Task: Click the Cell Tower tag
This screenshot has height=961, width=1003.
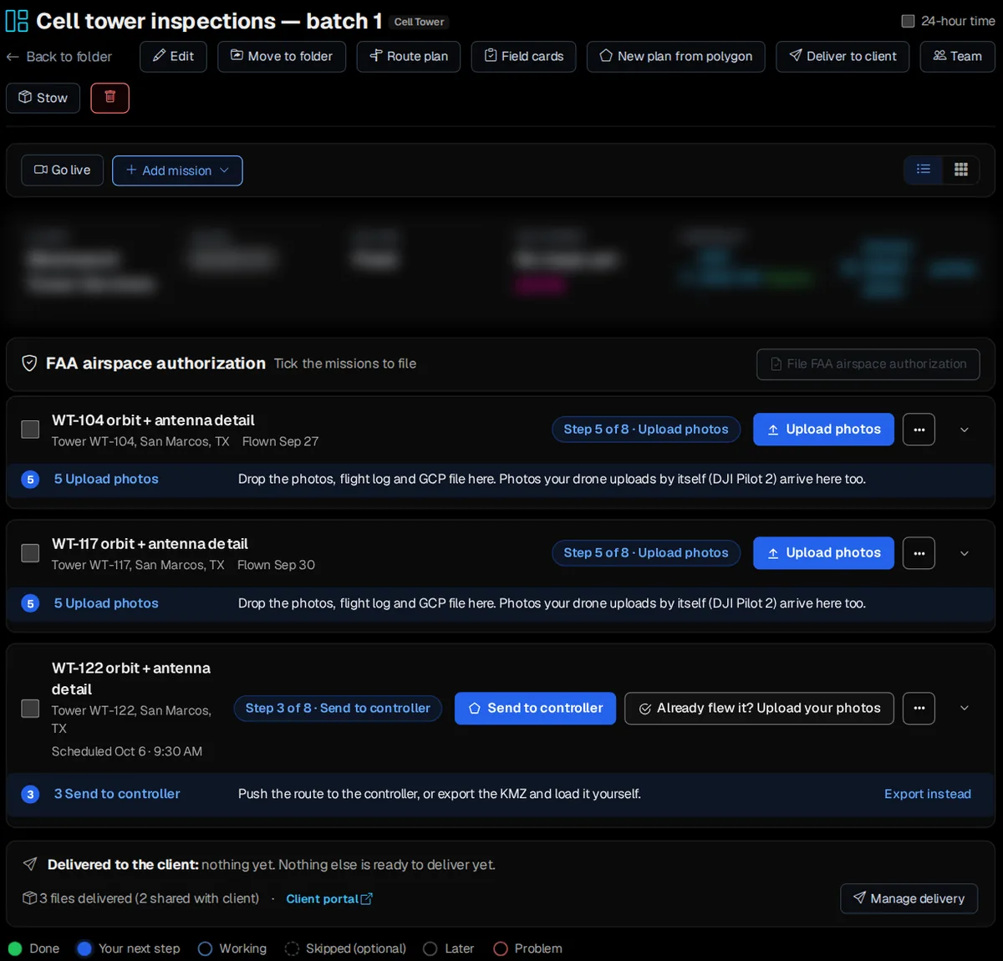Action: click(x=420, y=22)
